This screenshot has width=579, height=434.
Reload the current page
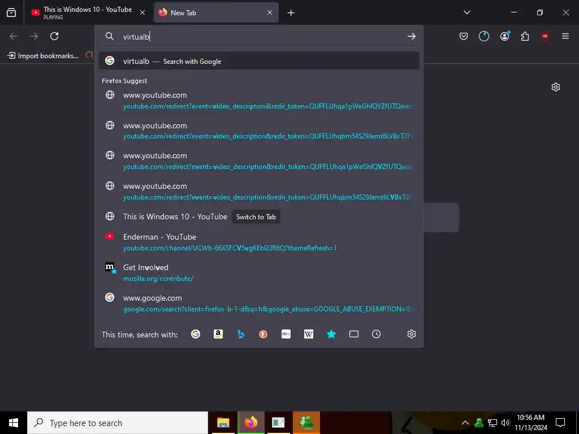click(54, 36)
